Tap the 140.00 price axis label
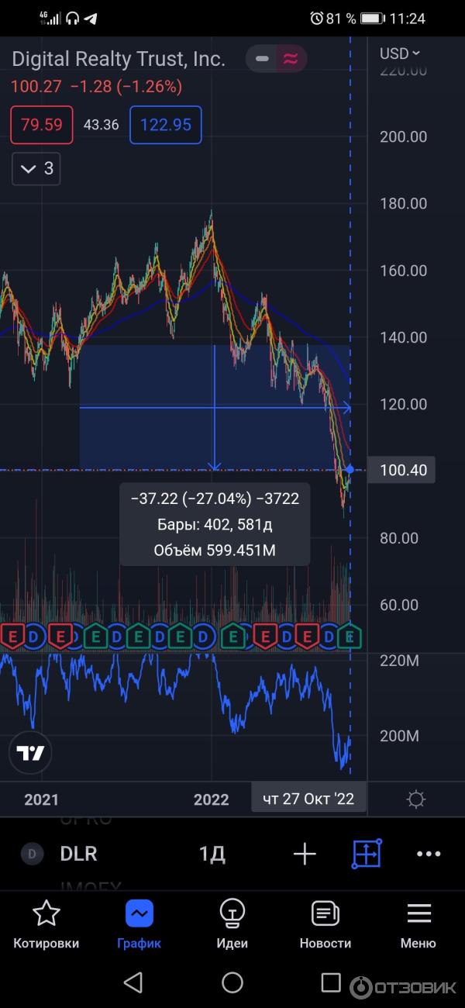Viewport: 465px width, 1008px height. click(403, 337)
